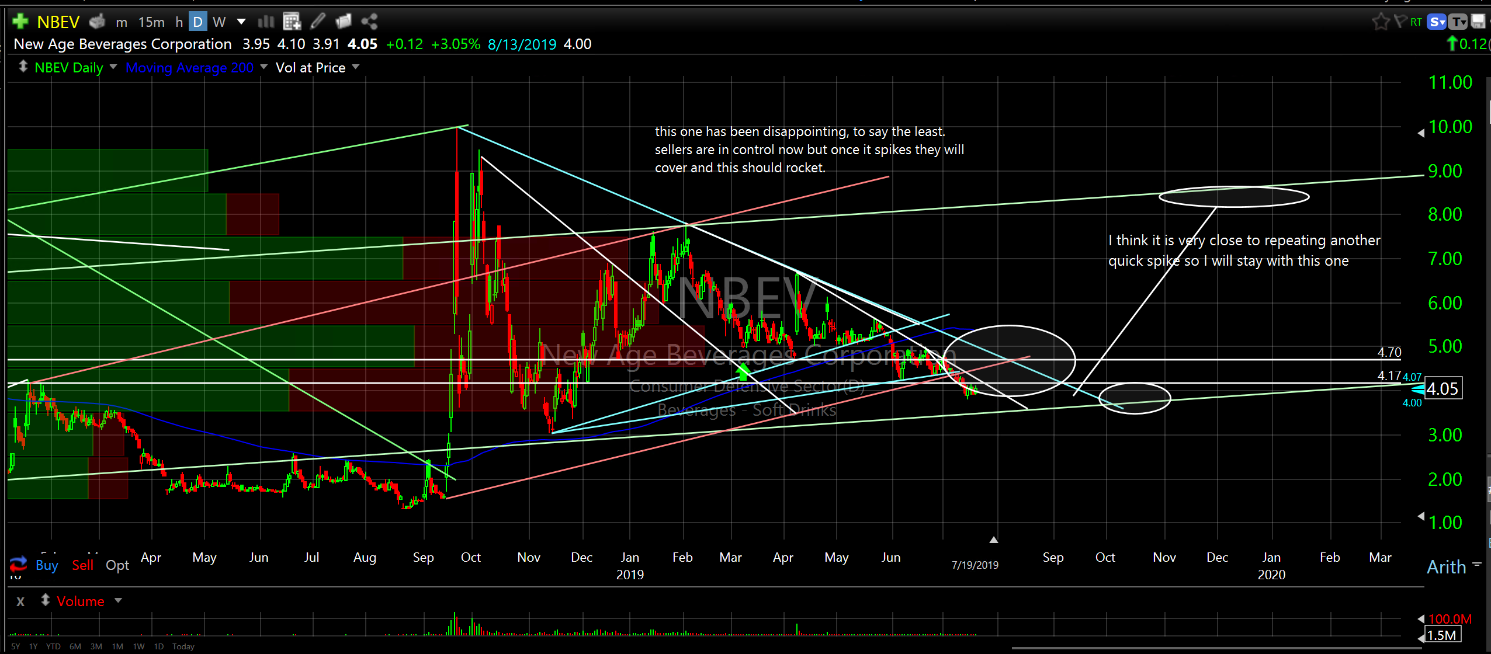Toggle the Arith scale mode
Viewport: 1491px width, 654px height.
[x=1446, y=566]
